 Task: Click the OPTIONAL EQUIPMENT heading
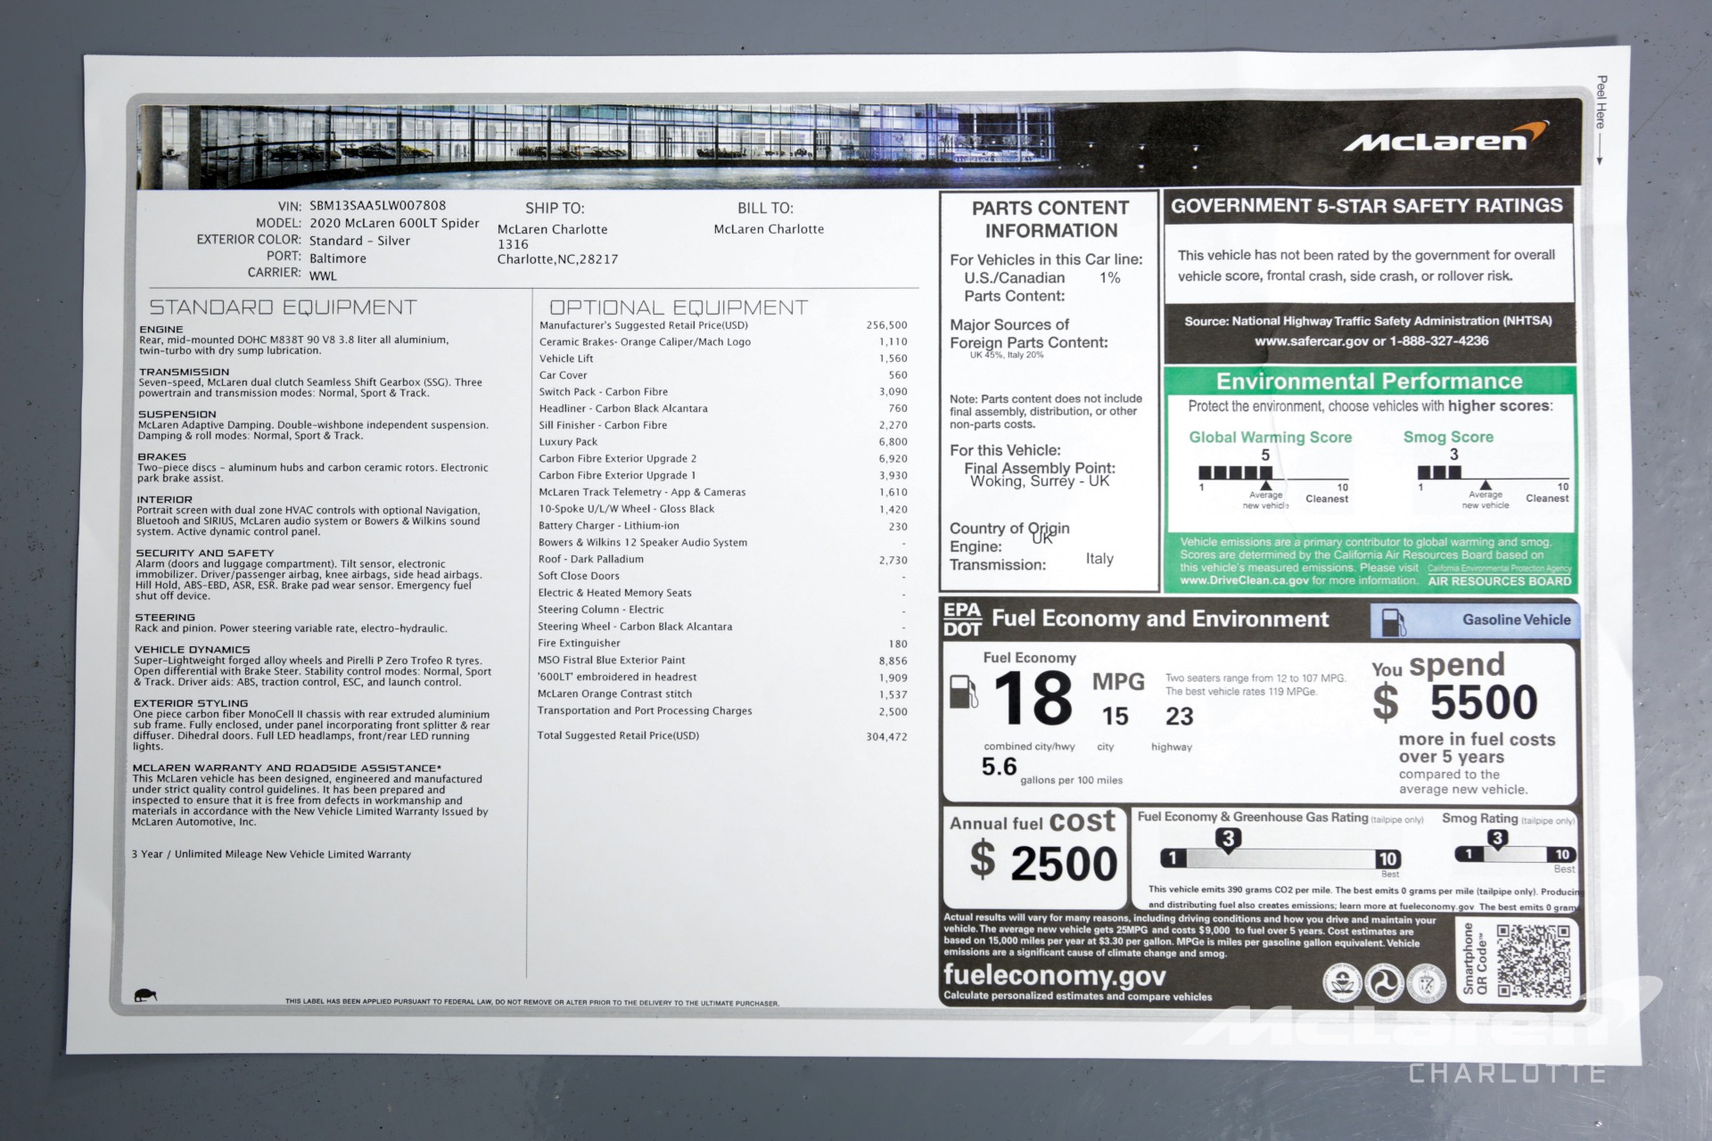coord(678,308)
